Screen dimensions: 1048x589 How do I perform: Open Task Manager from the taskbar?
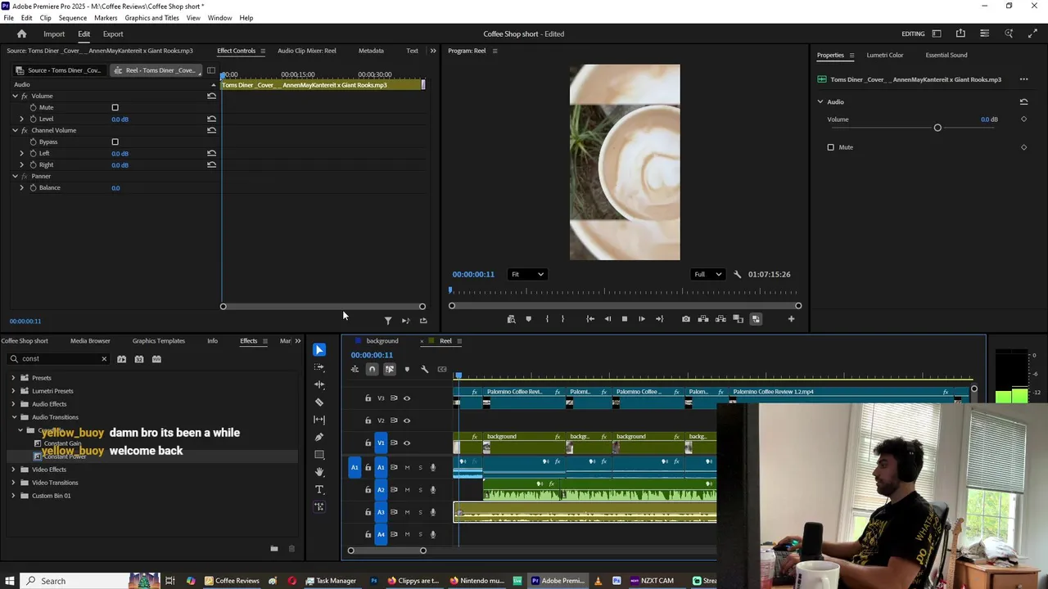click(331, 581)
